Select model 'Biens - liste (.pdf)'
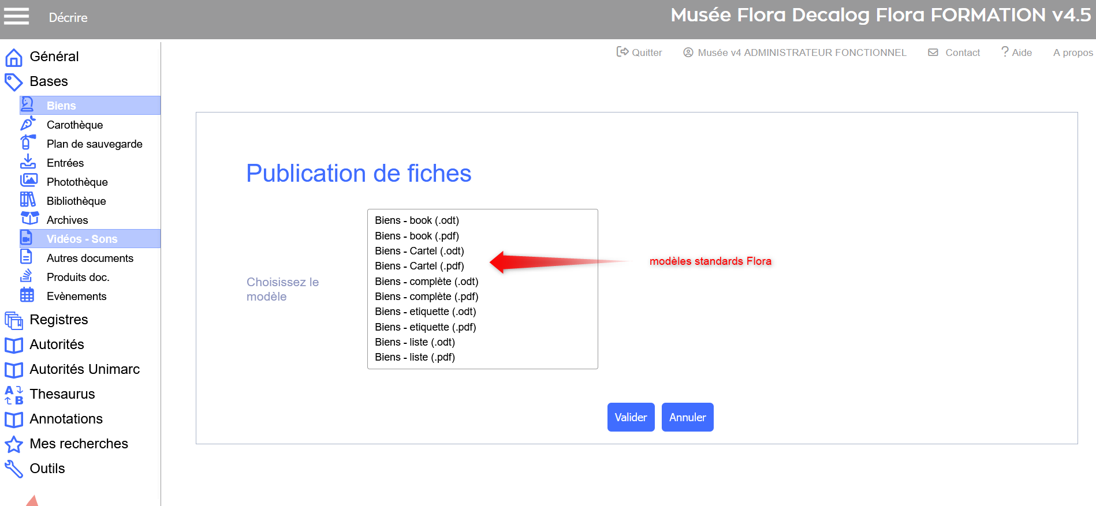 coord(482,357)
